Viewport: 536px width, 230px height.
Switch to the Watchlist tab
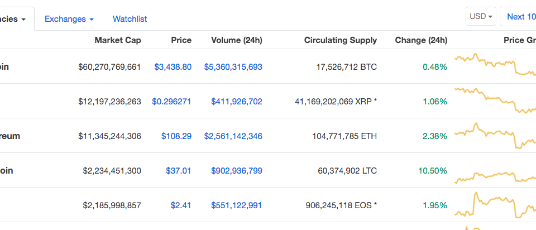(130, 19)
